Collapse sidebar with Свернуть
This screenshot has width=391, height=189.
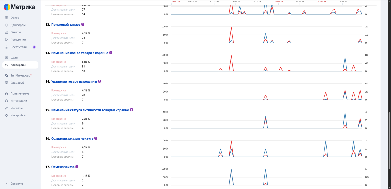pyautogui.click(x=15, y=184)
